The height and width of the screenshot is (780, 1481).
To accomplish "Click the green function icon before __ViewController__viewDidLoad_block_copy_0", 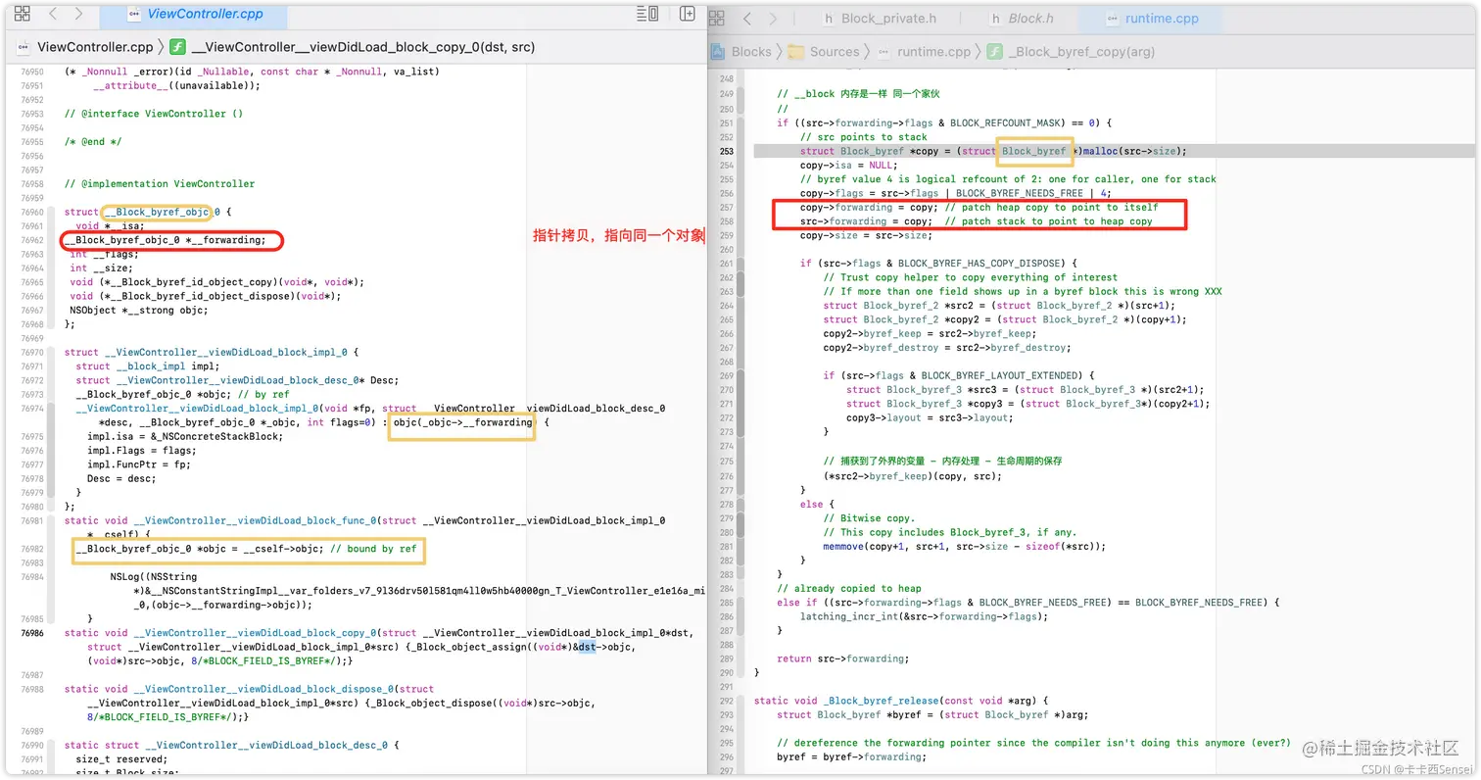I will tap(177, 46).
